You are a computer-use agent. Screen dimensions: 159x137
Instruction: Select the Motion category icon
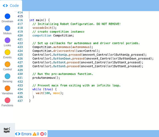tap(7, 28)
